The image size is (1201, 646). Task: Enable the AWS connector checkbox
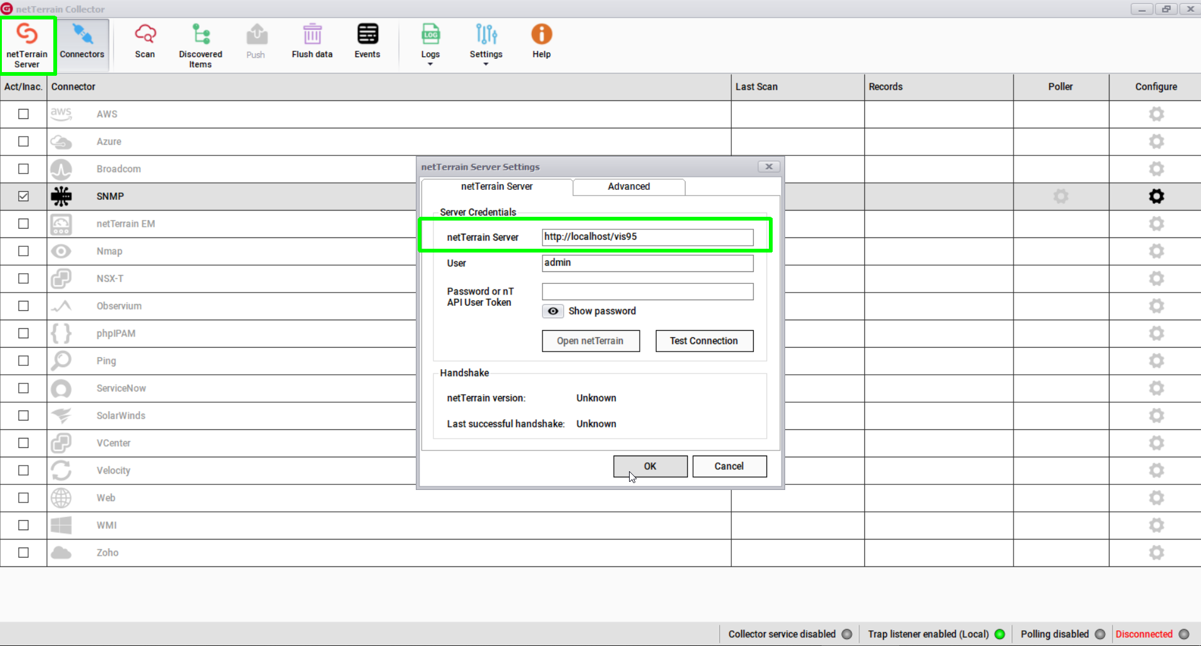click(23, 114)
